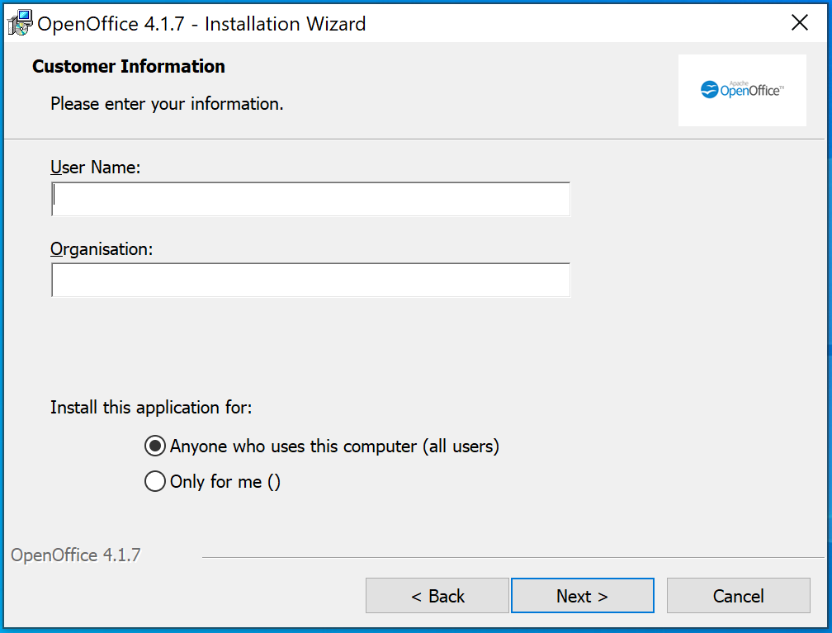Click the Customer Information heading
832x633 pixels.
129,66
